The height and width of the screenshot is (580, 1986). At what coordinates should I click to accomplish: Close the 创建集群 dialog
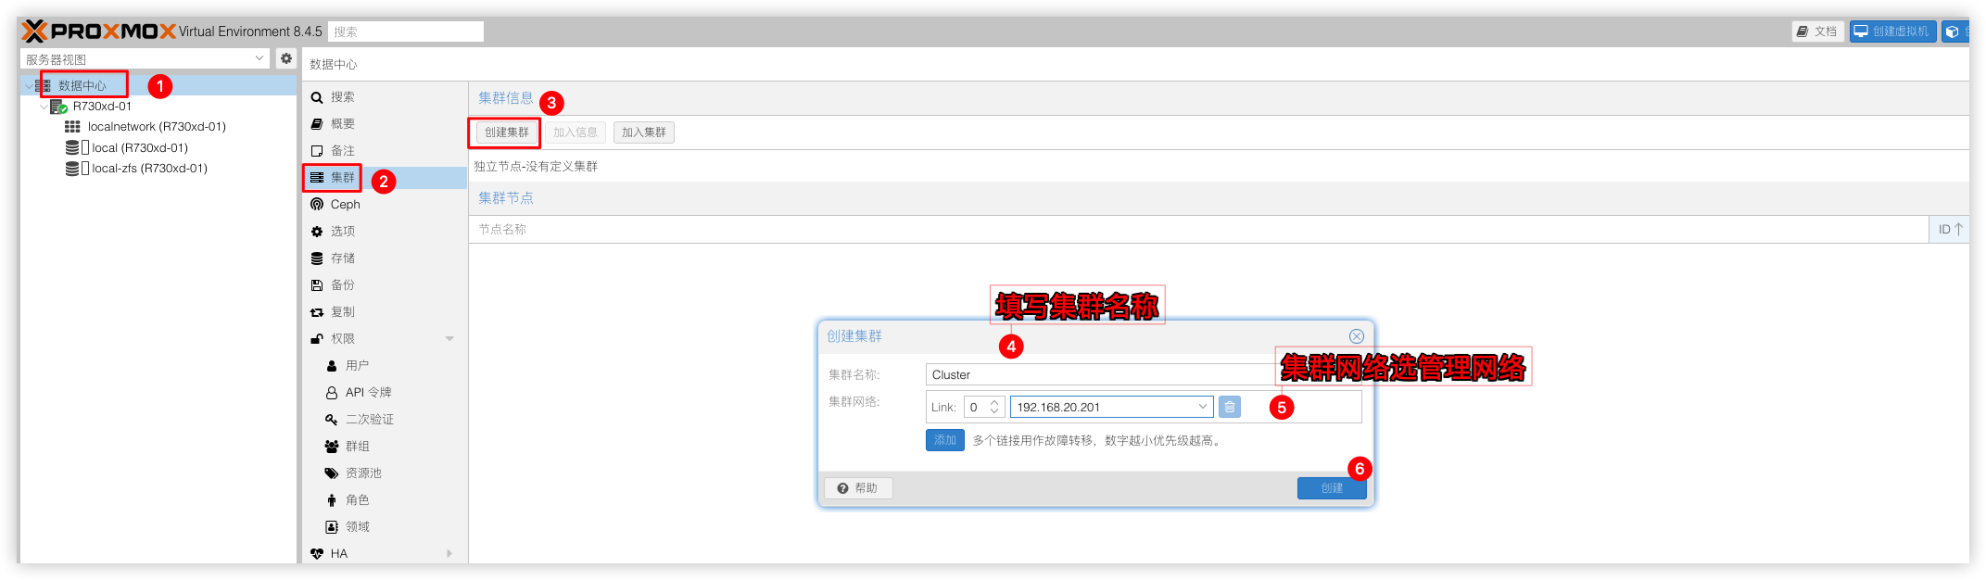1356,336
